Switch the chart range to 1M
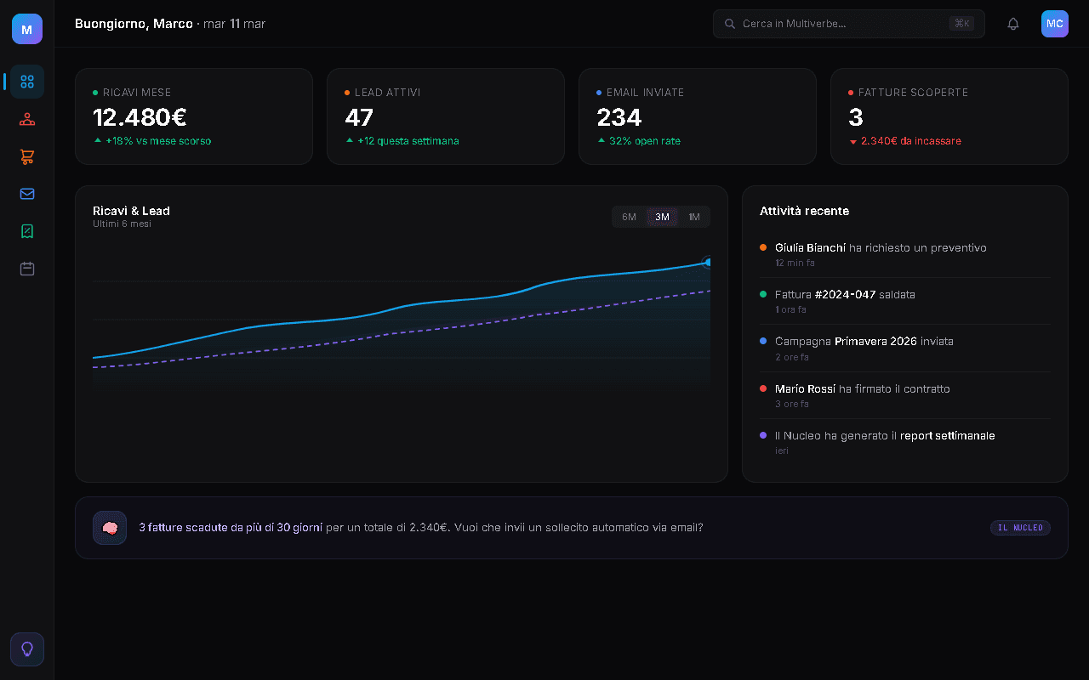This screenshot has width=1089, height=680. point(693,217)
